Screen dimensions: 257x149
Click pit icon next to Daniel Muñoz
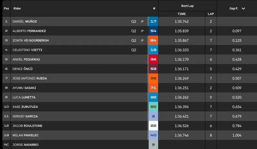point(142,22)
